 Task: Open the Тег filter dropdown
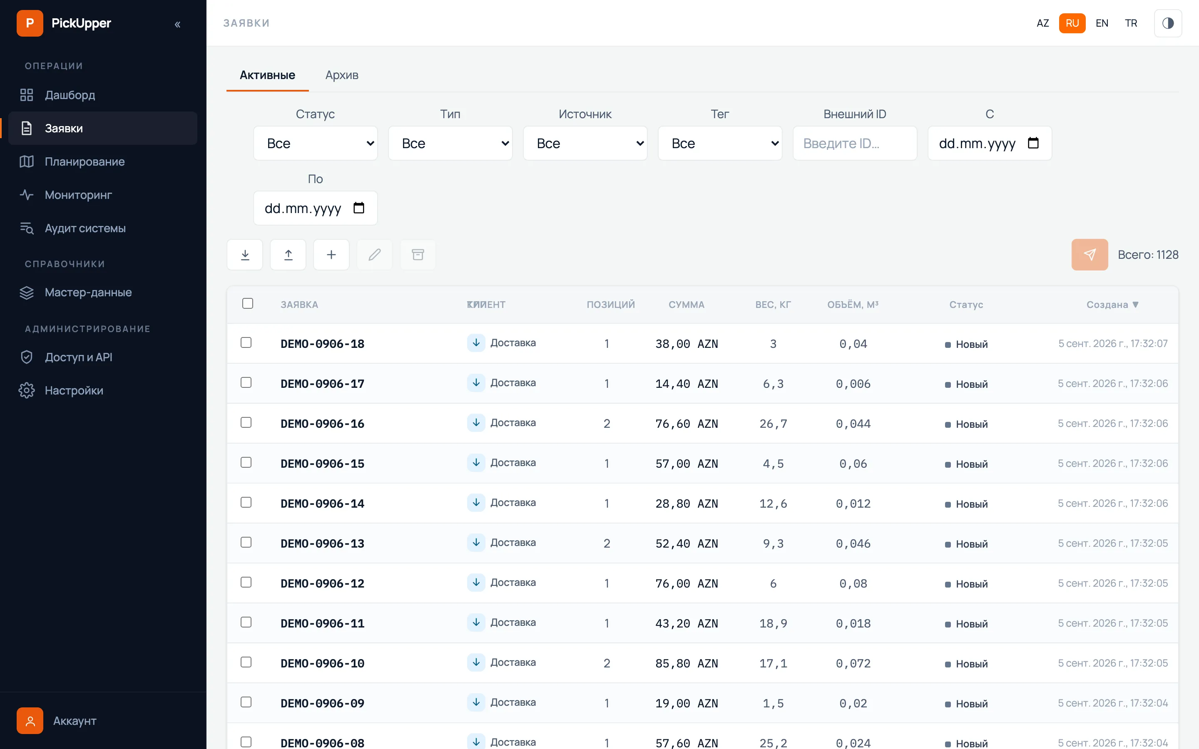click(720, 143)
